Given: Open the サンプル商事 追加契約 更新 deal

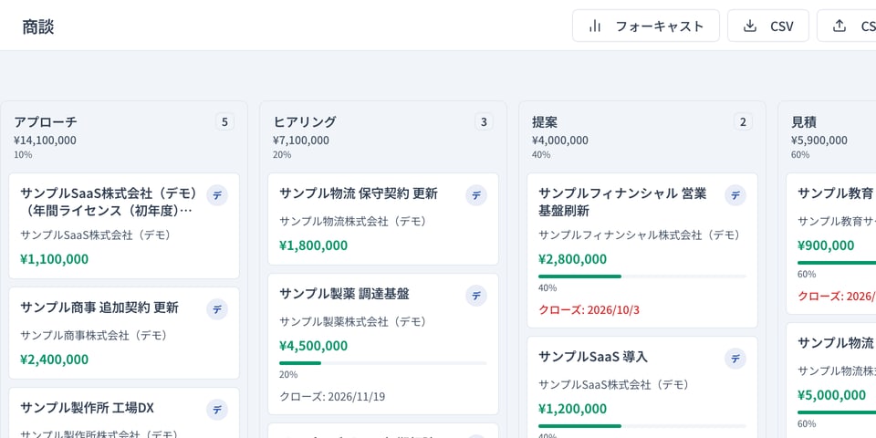Looking at the screenshot, I should (x=99, y=308).
